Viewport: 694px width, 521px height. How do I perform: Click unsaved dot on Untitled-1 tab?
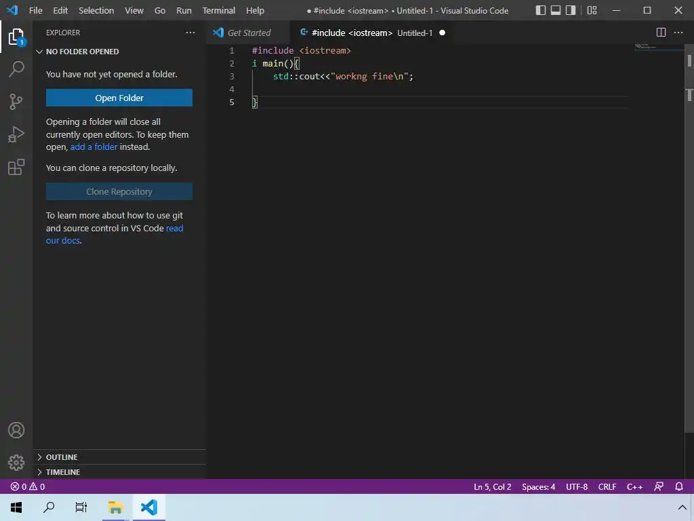[x=442, y=33]
